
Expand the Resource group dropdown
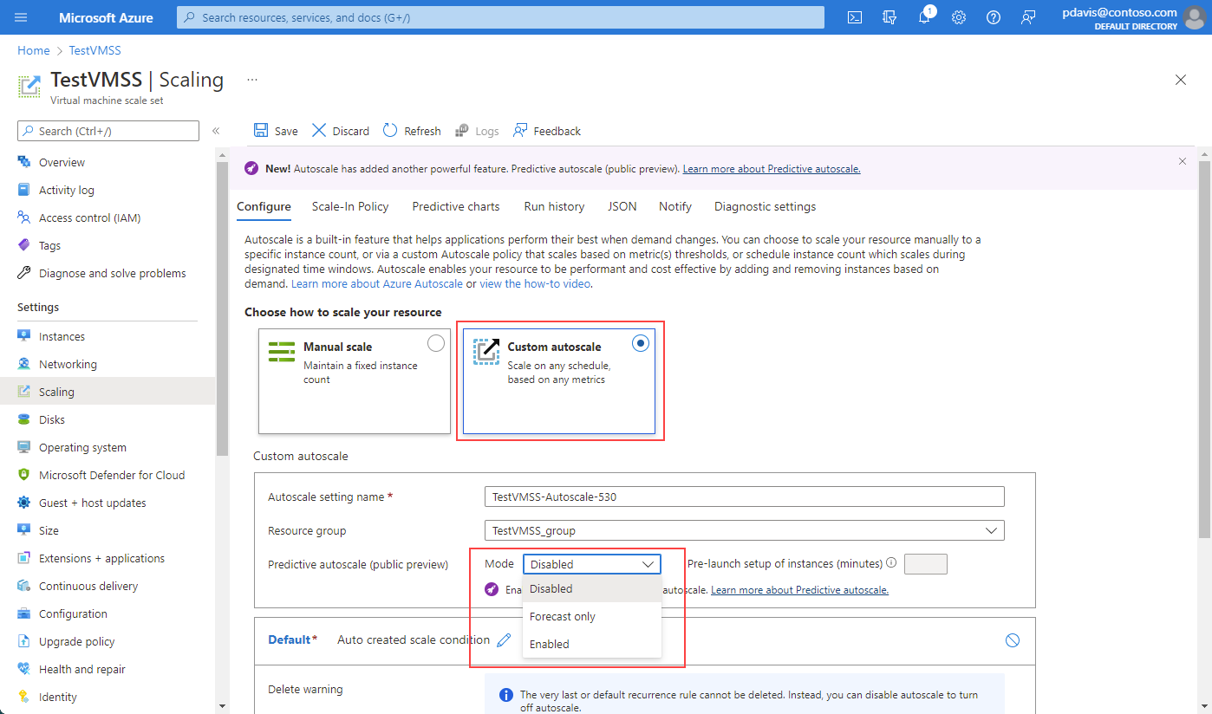[991, 530]
